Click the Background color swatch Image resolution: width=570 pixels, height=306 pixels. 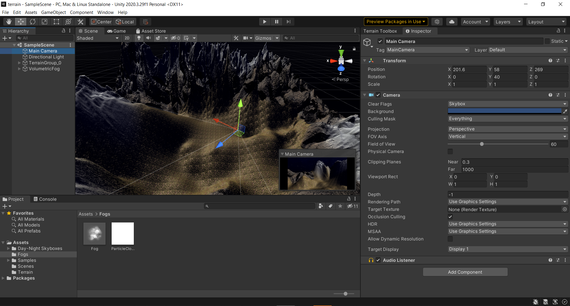click(504, 111)
